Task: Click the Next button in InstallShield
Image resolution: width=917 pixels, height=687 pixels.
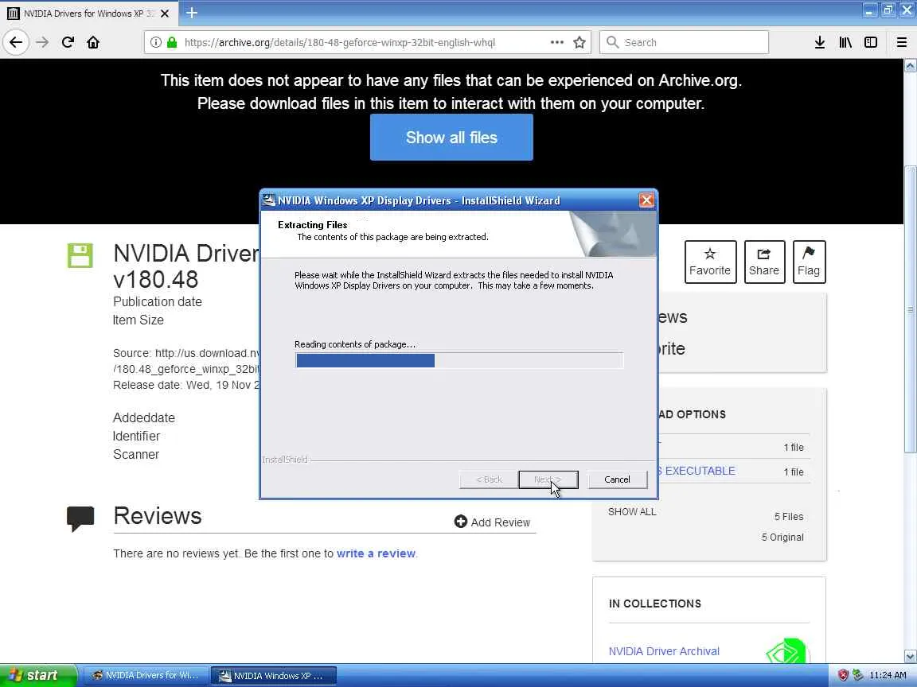Action: click(548, 479)
